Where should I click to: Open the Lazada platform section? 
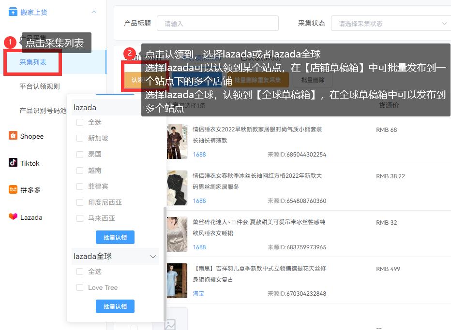point(32,217)
